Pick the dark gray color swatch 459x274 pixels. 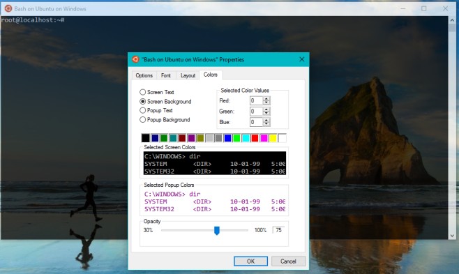(218, 138)
